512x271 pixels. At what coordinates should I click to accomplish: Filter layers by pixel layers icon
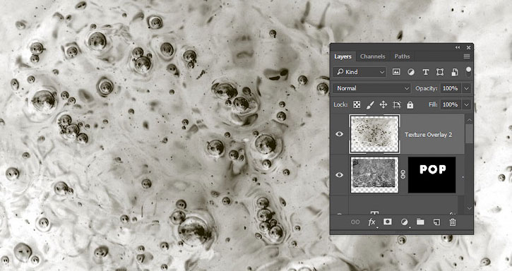coord(396,72)
